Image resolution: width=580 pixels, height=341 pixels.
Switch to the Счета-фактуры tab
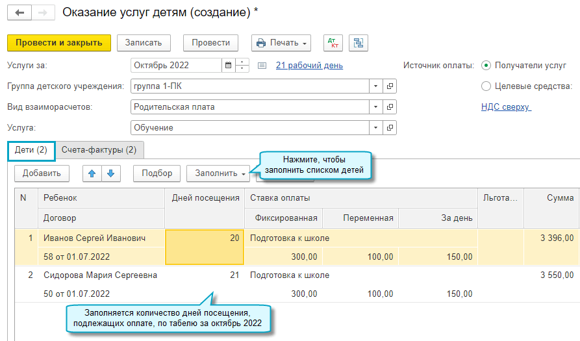click(99, 150)
